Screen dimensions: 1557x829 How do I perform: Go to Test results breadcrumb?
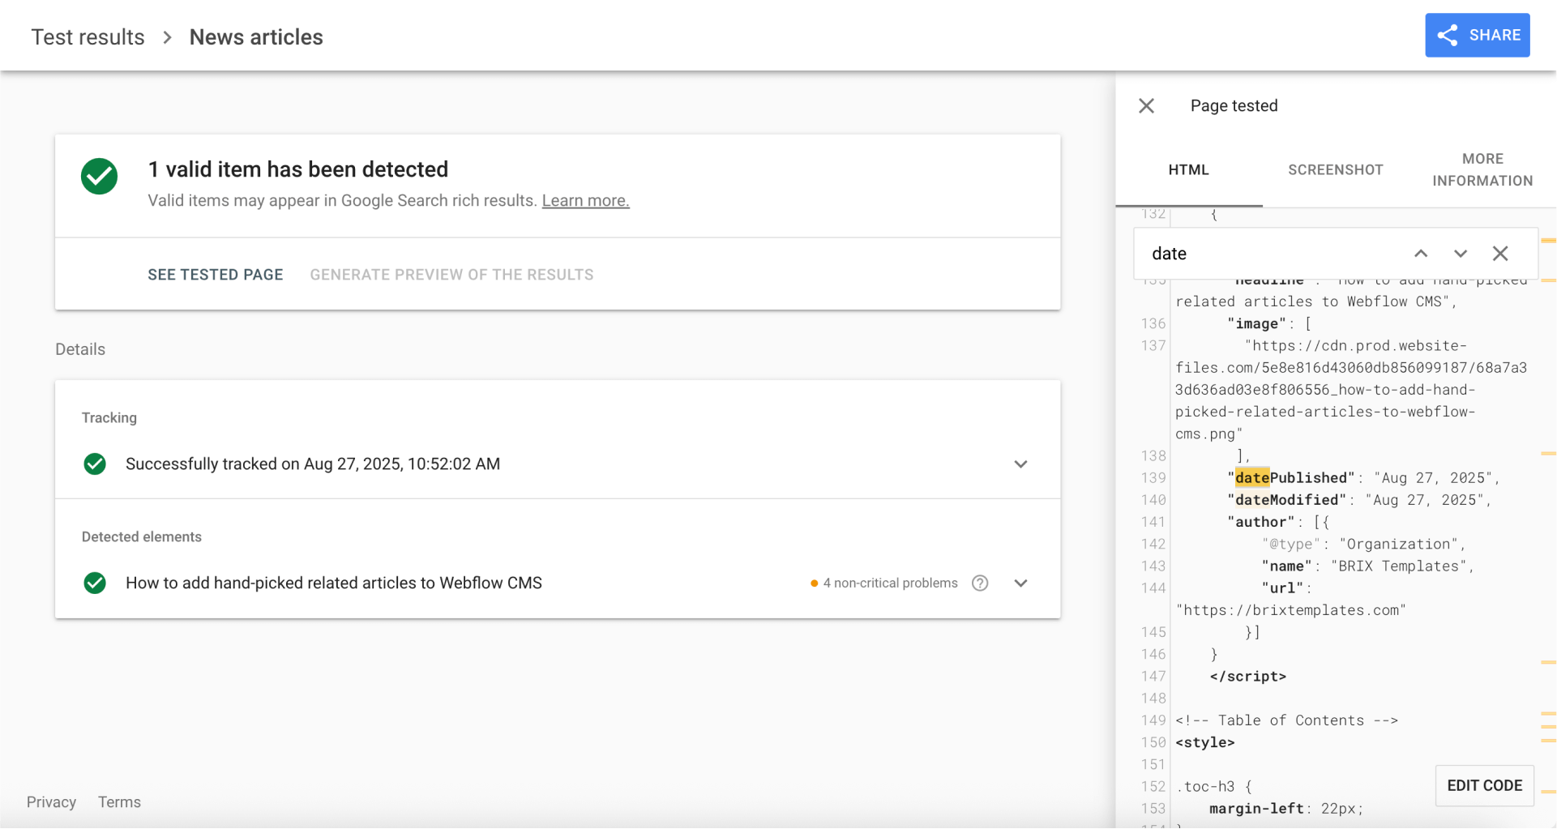pos(88,37)
